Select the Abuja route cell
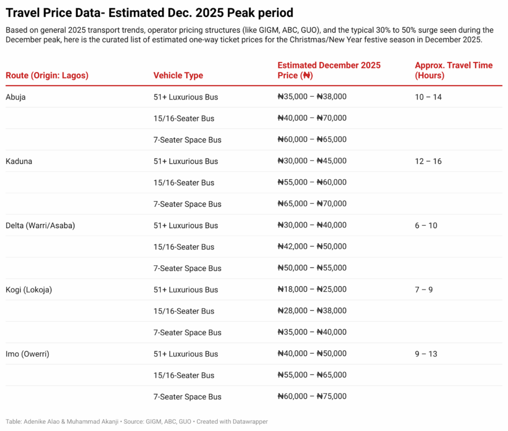The height and width of the screenshot is (431, 508). pos(15,97)
